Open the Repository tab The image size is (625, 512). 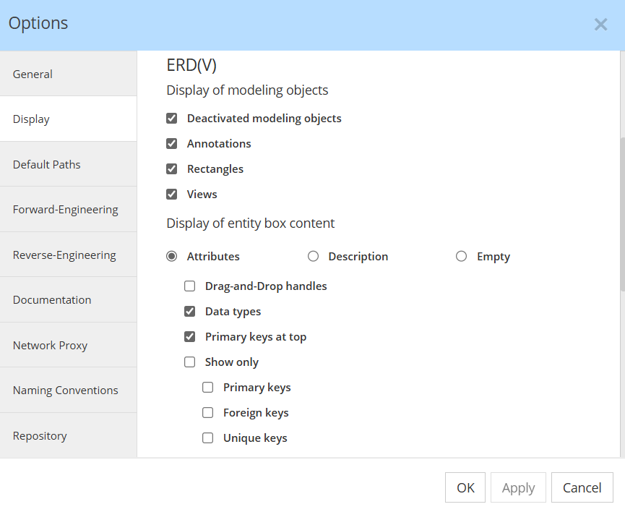pyautogui.click(x=68, y=435)
